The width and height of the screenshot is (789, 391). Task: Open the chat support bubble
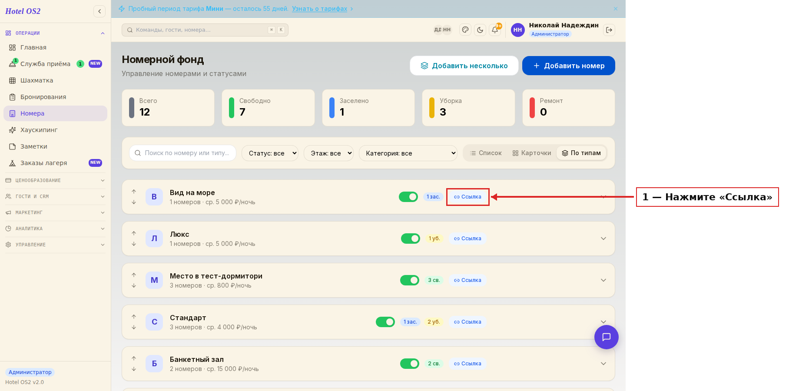(607, 337)
